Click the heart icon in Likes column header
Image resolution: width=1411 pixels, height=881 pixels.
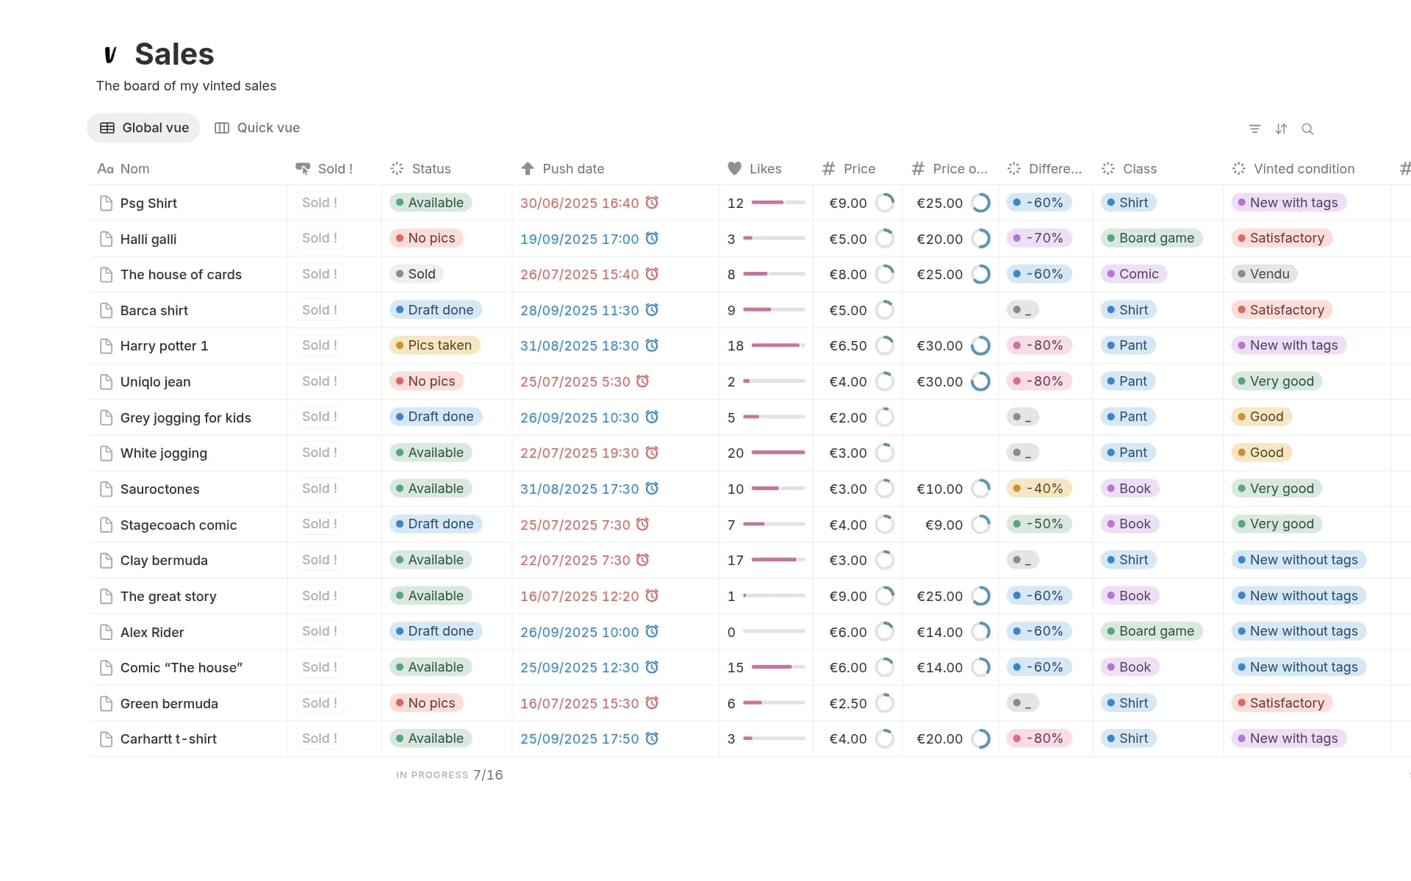(735, 168)
